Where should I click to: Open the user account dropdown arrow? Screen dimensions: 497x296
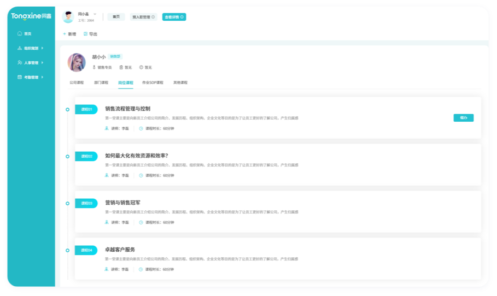[x=95, y=14]
